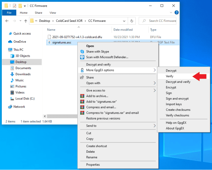The image size is (212, 170).
Task: Click the Skype icon in context menu
Action: 82,51
